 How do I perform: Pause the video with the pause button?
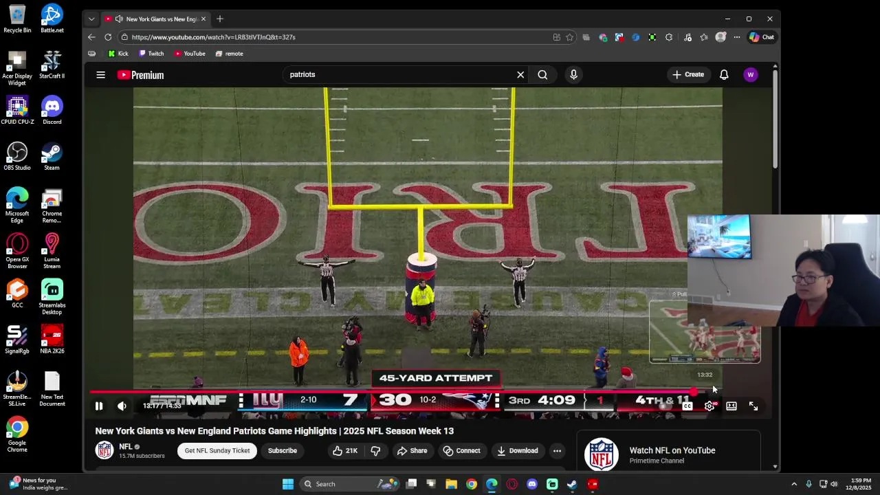pyautogui.click(x=99, y=406)
